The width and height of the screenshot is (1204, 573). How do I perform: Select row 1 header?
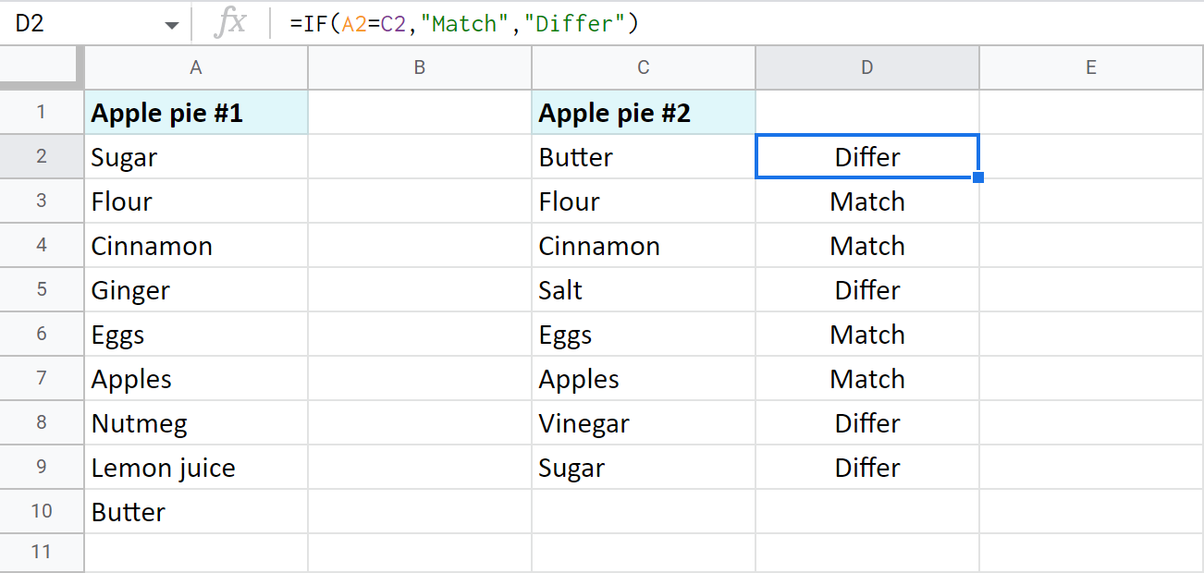(x=42, y=113)
